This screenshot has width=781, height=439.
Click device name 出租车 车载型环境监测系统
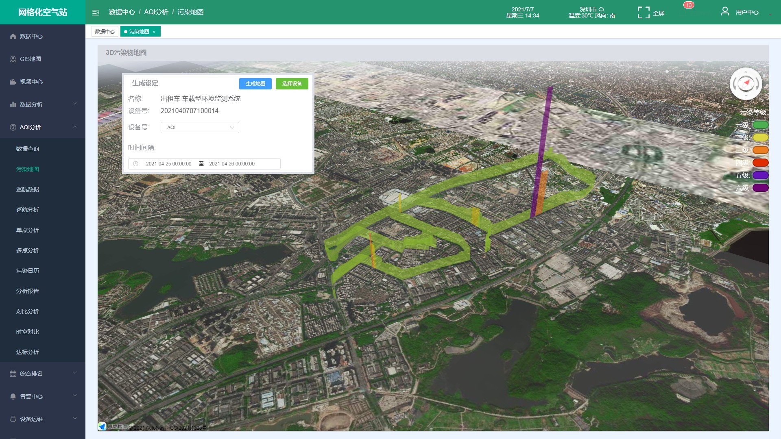pyautogui.click(x=201, y=99)
